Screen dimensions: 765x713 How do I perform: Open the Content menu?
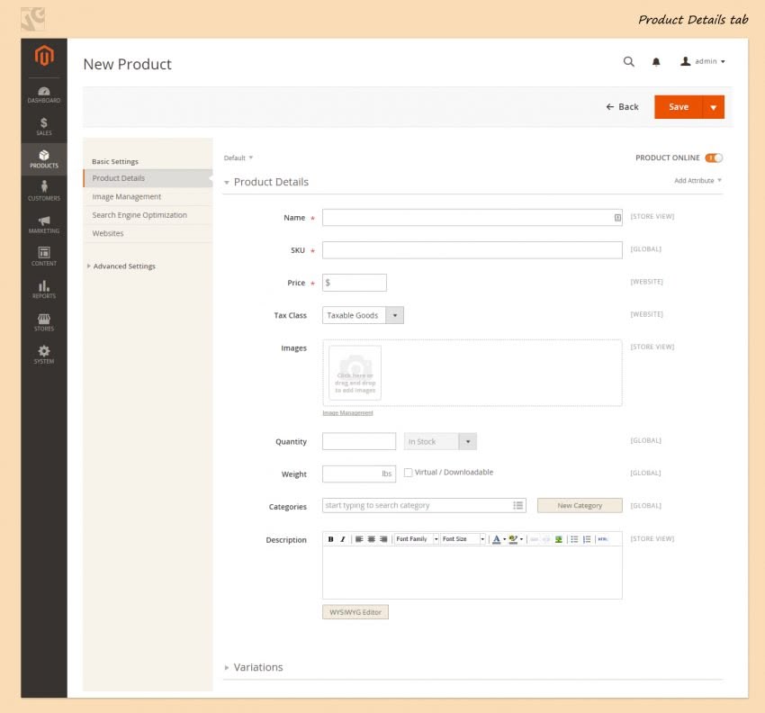click(x=44, y=257)
